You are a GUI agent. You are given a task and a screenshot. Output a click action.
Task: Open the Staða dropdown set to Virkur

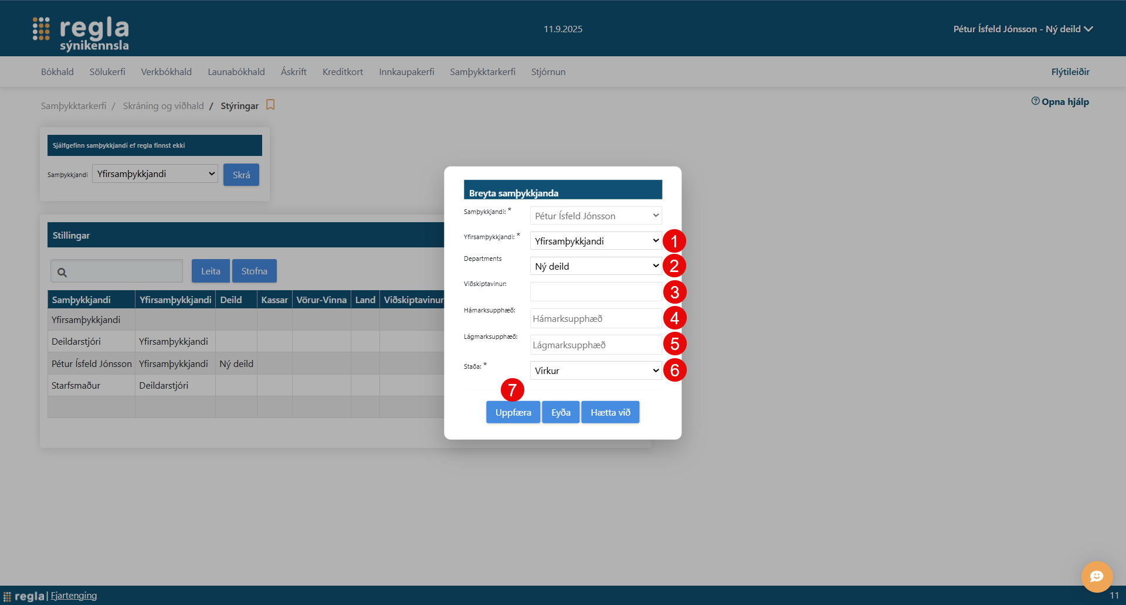(595, 371)
